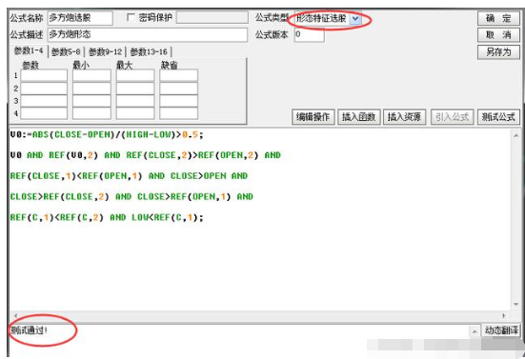
Task: Click the greyed 引入公式 import formula button
Action: pos(452,117)
